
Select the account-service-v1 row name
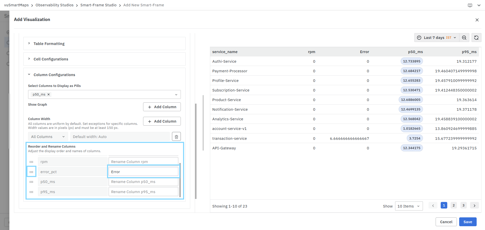point(229,129)
